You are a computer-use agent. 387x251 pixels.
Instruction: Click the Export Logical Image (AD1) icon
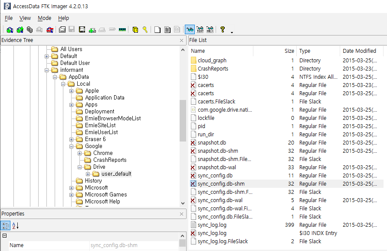pyautogui.click(x=82, y=30)
